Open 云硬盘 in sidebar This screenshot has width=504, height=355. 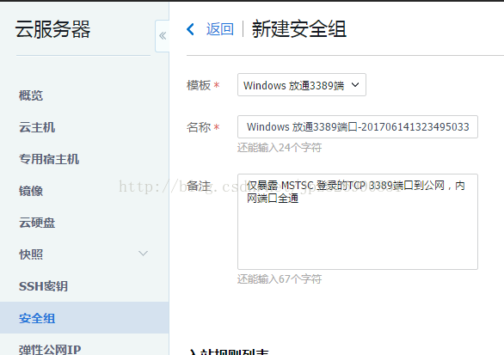coord(37,223)
